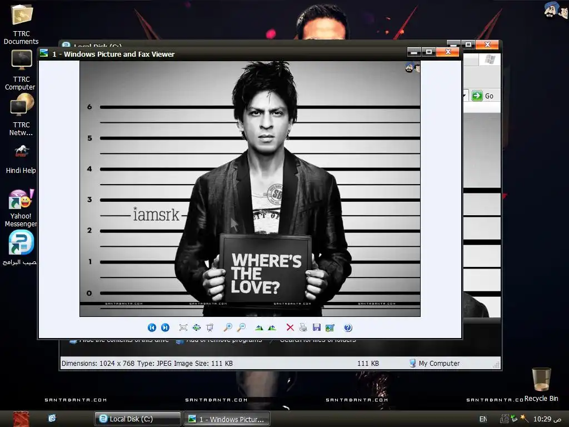Click the displayed picture in the viewer

pyautogui.click(x=250, y=189)
